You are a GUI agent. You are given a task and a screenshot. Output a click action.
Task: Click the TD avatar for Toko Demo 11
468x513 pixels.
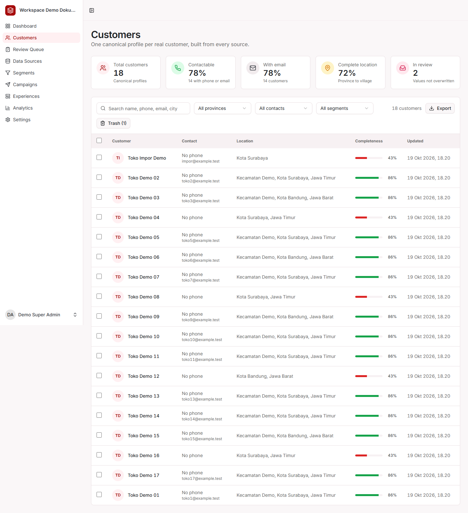(118, 356)
